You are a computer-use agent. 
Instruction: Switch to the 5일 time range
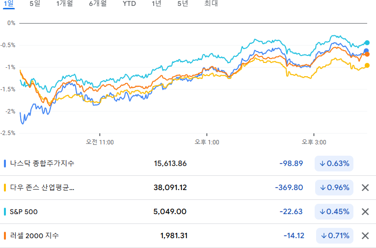[x=35, y=3]
